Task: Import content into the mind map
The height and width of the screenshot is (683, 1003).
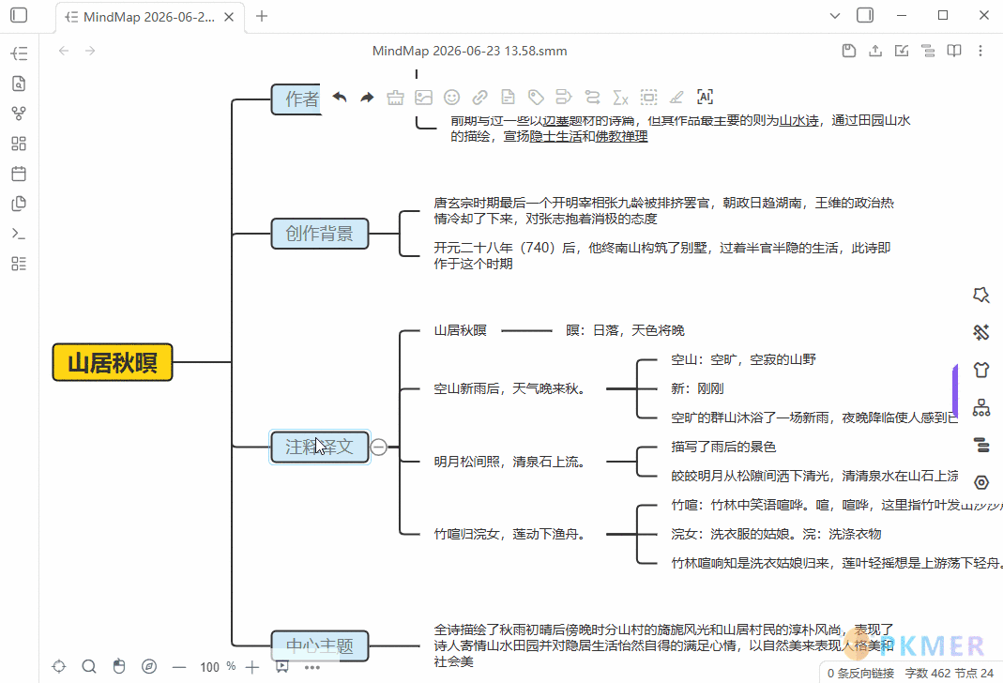Action: click(902, 51)
